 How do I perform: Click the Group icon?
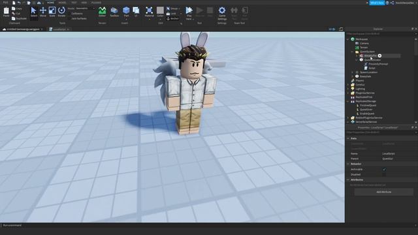click(x=168, y=8)
